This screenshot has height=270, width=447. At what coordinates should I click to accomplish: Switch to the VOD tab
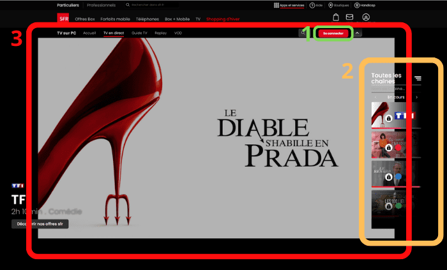tap(178, 33)
